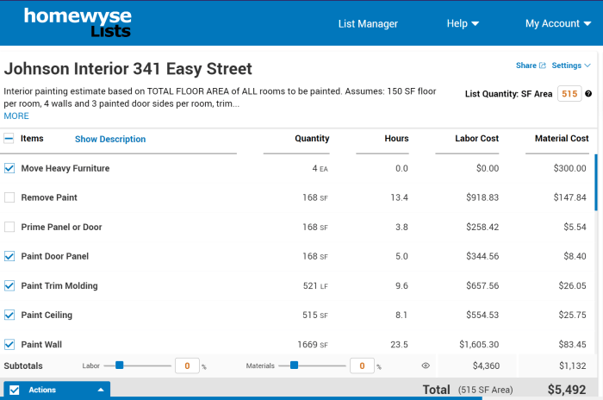603x400 pixels.
Task: Click the $300.00 material cost
Action: [569, 168]
